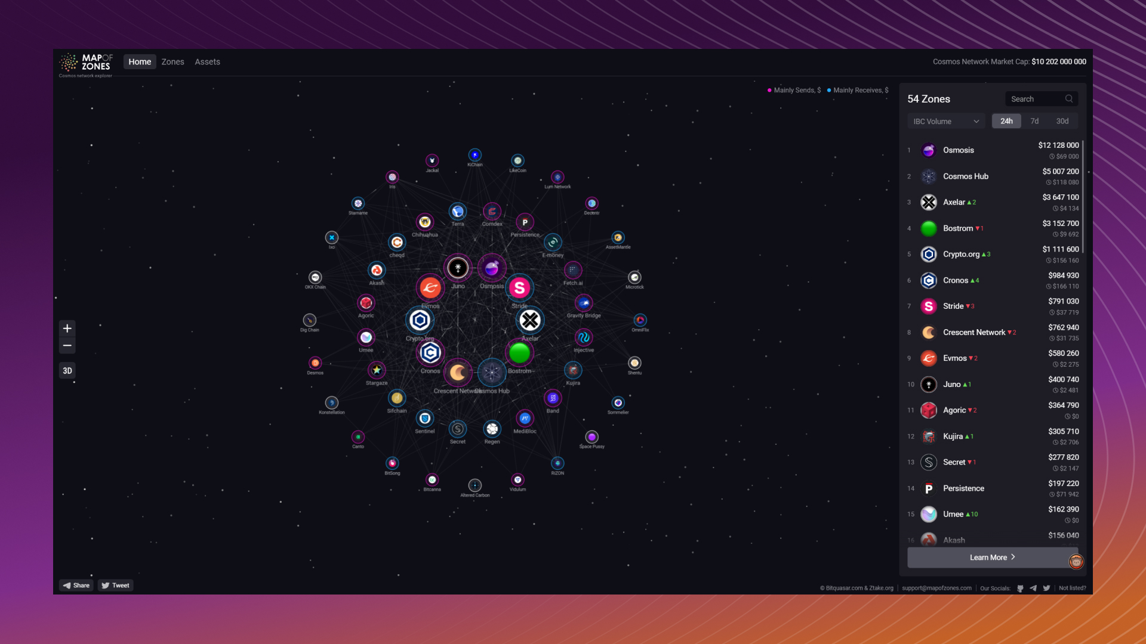Toggle the 3D view mode
1146x644 pixels.
(x=67, y=371)
